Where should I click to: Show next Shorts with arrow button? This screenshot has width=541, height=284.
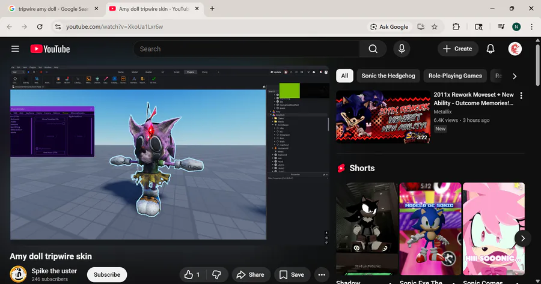point(523,238)
